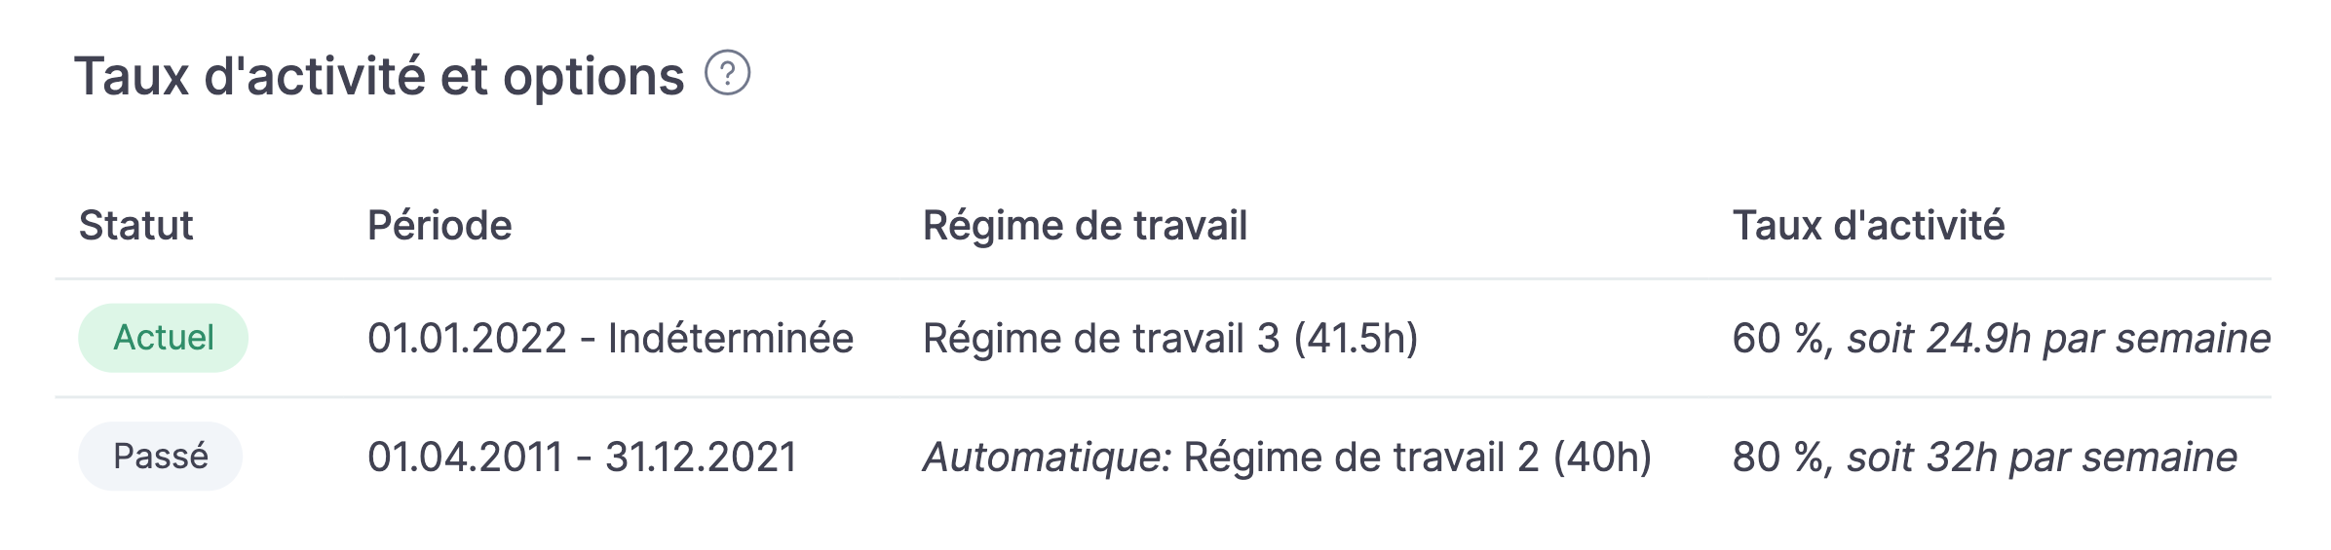Click the 31.12.2021 end date
2331x550 pixels.
(701, 457)
